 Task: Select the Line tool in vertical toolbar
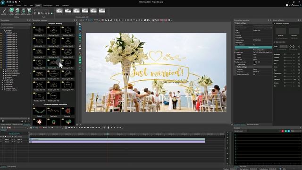pyautogui.click(x=80, y=33)
